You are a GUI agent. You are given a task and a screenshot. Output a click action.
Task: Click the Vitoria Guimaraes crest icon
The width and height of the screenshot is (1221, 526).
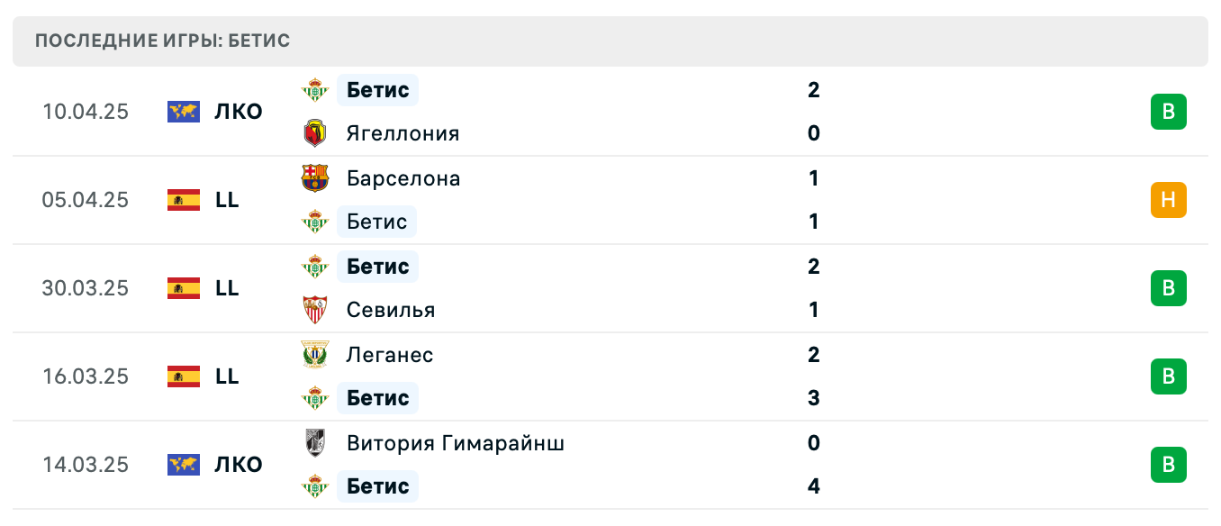(314, 442)
